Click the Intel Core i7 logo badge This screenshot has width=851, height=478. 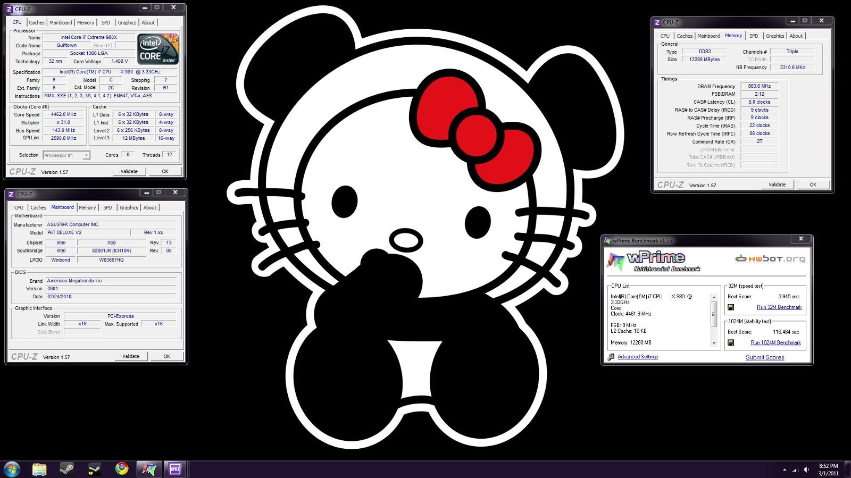pyautogui.click(x=158, y=49)
